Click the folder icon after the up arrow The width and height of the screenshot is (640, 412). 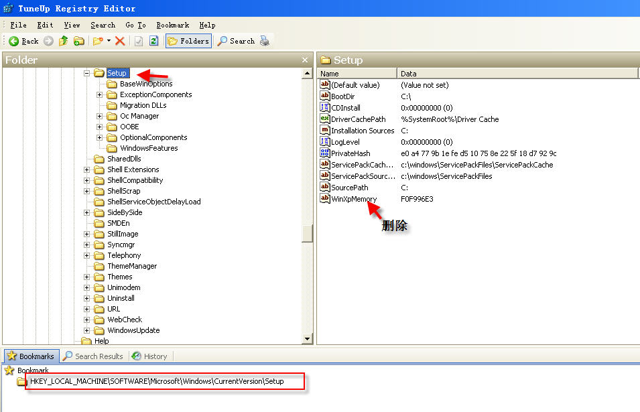click(x=79, y=41)
